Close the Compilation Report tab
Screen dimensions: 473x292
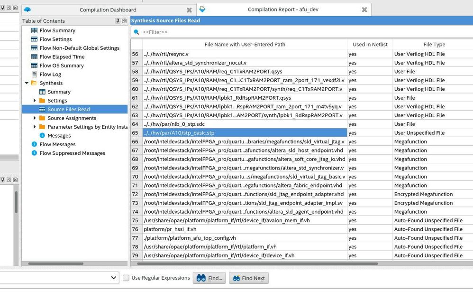coord(364,9)
